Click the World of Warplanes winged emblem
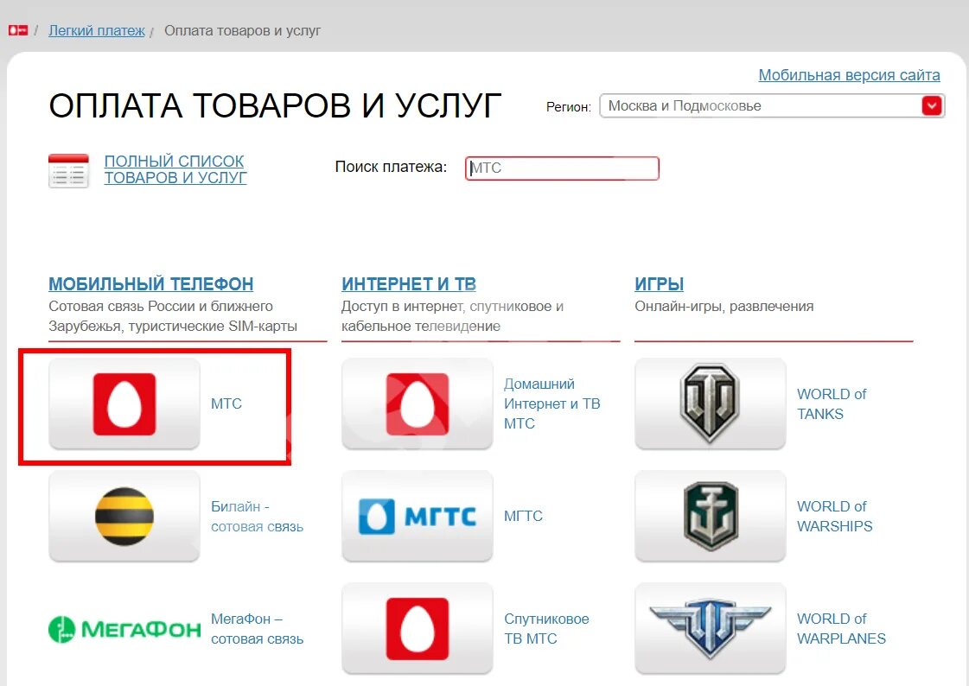Image resolution: width=969 pixels, height=686 pixels. (710, 629)
